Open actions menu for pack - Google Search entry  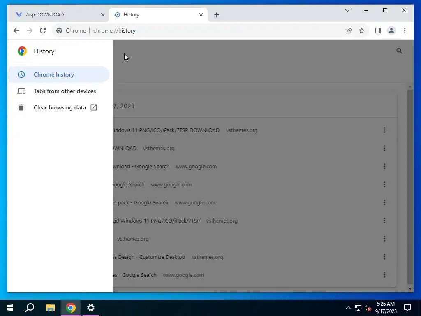click(x=384, y=202)
